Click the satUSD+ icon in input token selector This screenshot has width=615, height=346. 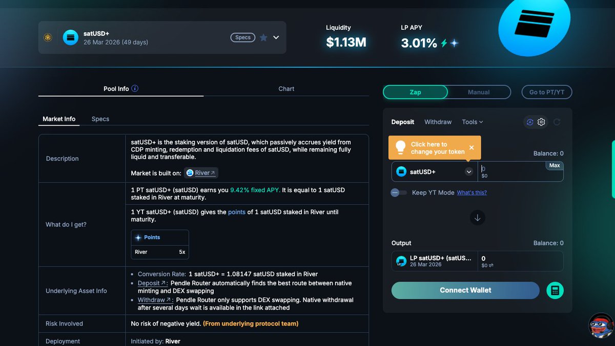point(402,172)
